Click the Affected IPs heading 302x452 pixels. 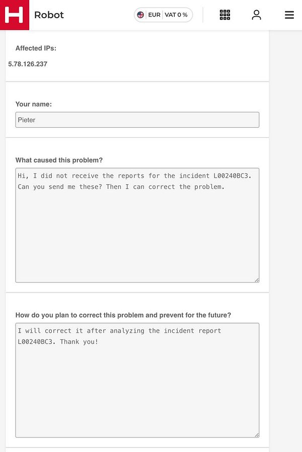point(35,48)
